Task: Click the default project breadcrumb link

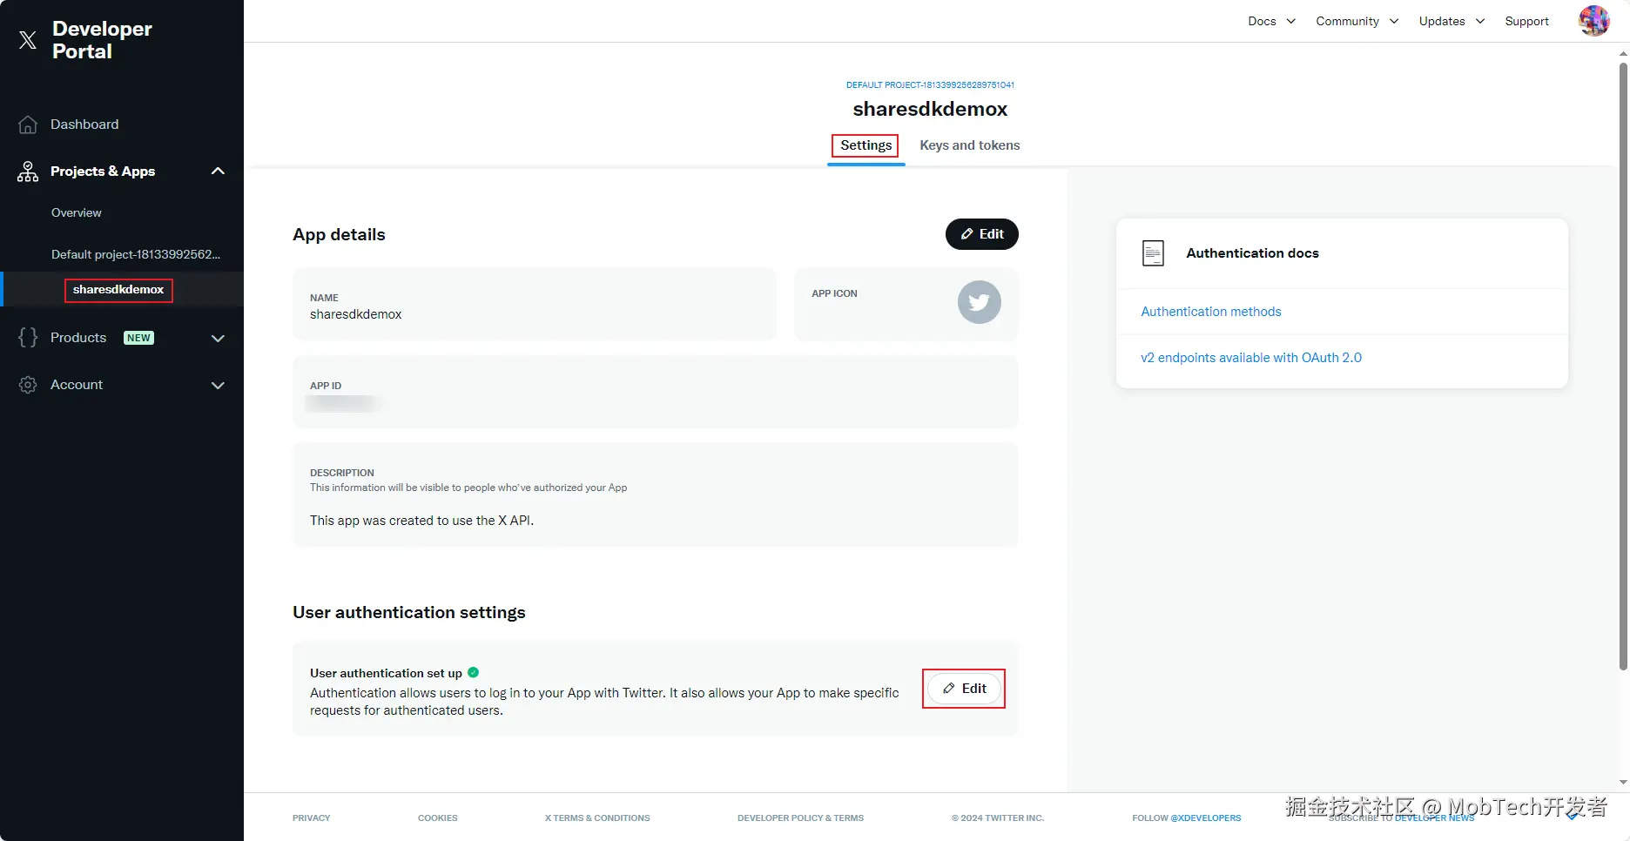Action: pos(930,85)
